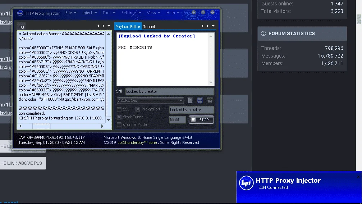Enable the sTunnel Mode checkbox
362x204 pixels.
(119, 124)
